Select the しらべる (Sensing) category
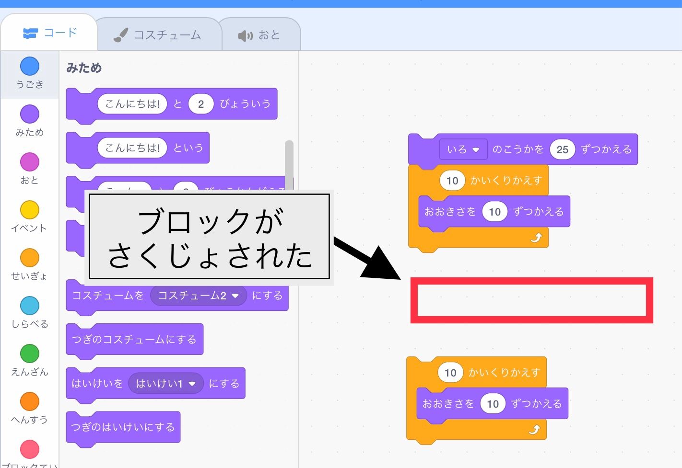 pos(29,310)
